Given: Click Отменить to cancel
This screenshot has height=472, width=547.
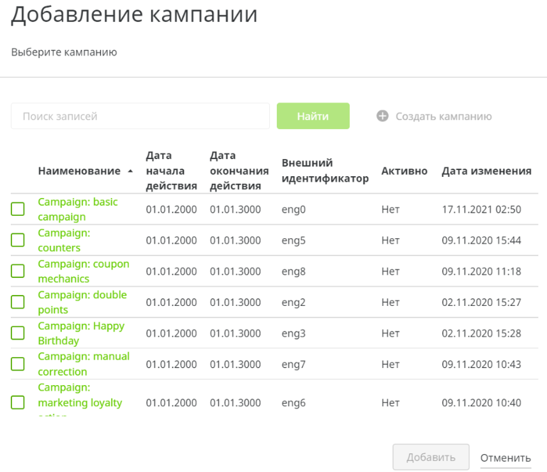Looking at the screenshot, I should coord(505,458).
